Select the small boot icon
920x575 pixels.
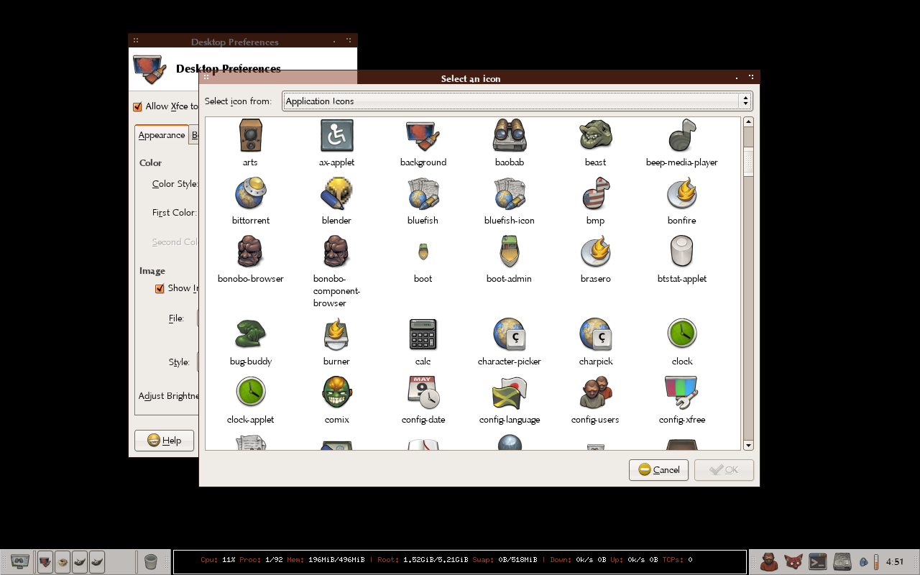tap(423, 252)
